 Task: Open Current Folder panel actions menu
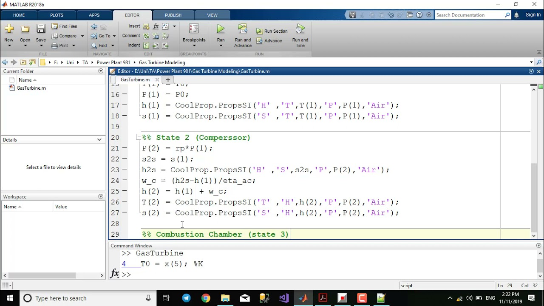click(x=101, y=71)
